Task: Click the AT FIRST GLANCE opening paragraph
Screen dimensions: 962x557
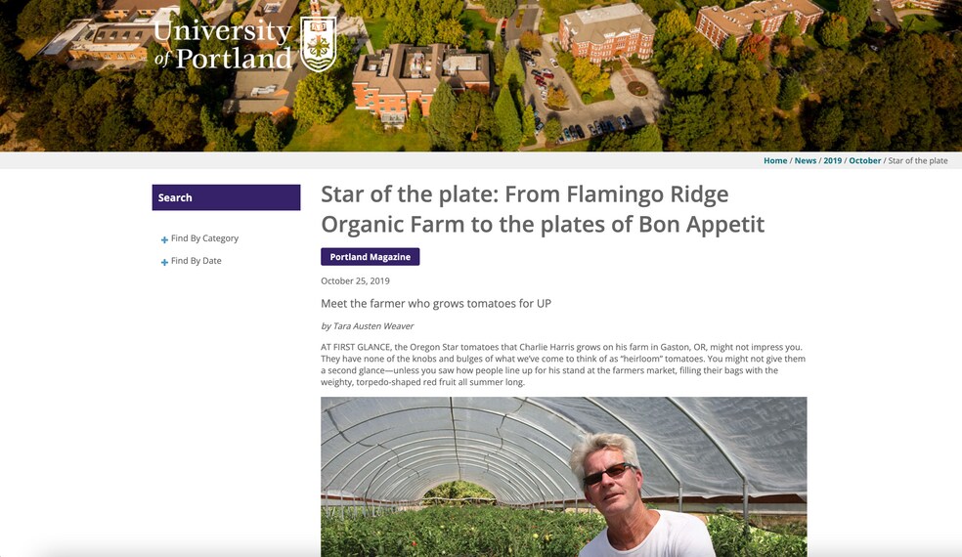Action: (562, 364)
